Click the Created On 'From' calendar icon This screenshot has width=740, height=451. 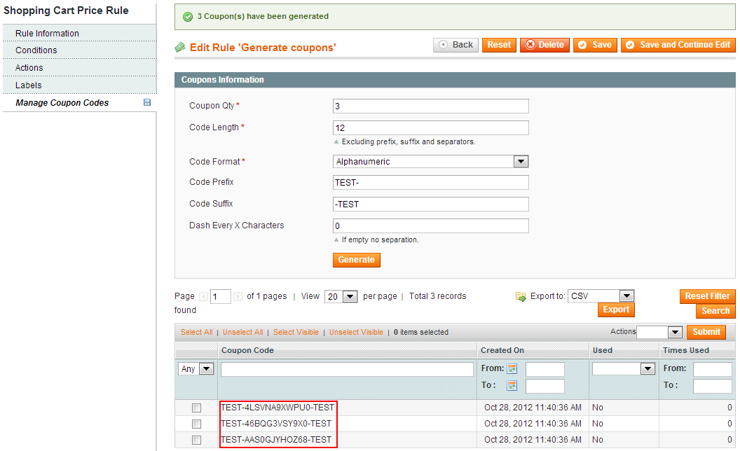pos(512,369)
